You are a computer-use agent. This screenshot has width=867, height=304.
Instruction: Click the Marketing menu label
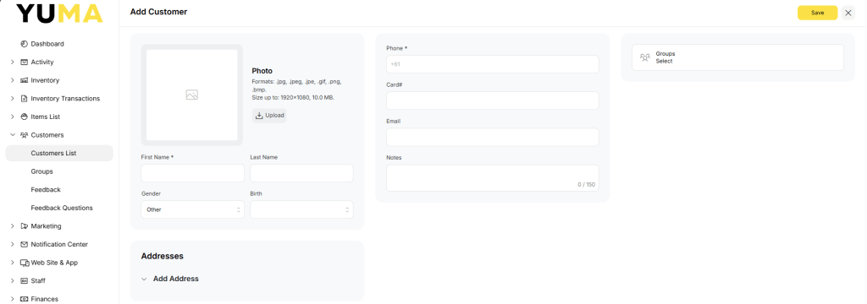47,226
